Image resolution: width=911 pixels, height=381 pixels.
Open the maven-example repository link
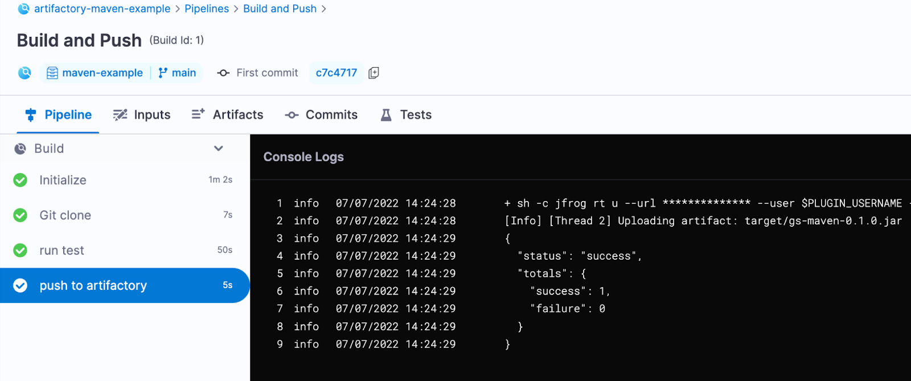point(102,73)
